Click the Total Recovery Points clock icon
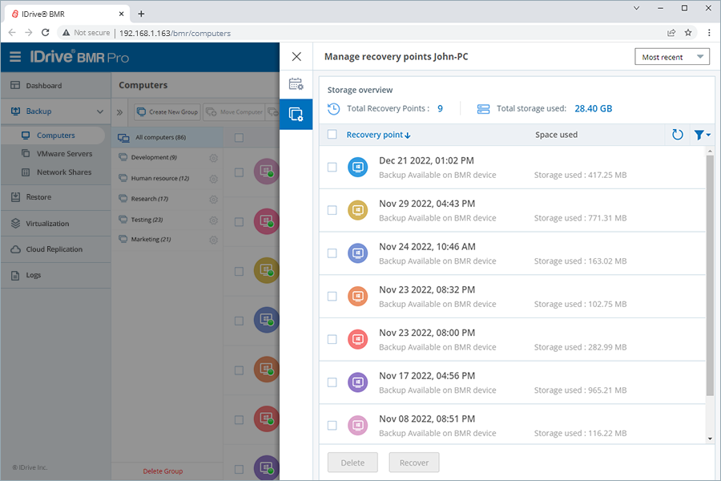This screenshot has width=721, height=481. coord(333,109)
